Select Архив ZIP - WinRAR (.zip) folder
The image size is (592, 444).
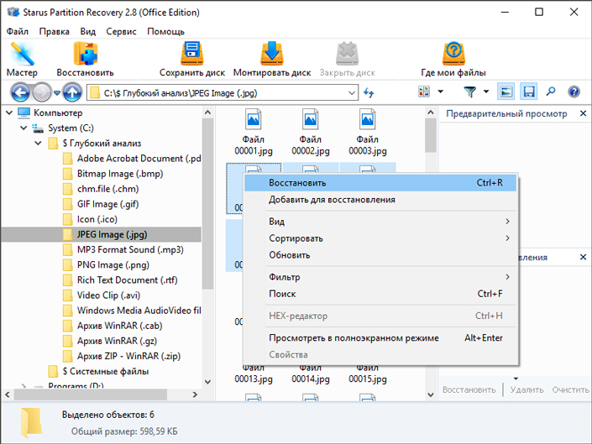122,356
